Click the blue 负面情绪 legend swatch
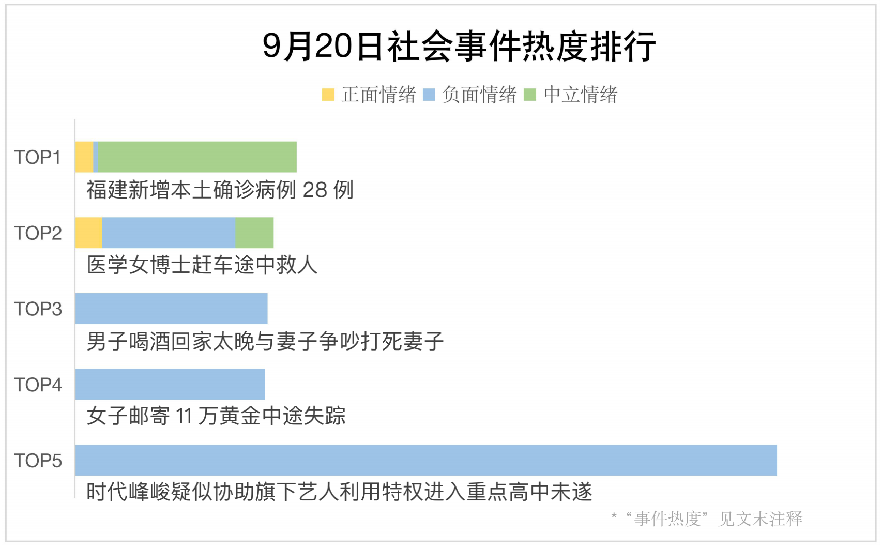This screenshot has width=882, height=548. tap(429, 95)
